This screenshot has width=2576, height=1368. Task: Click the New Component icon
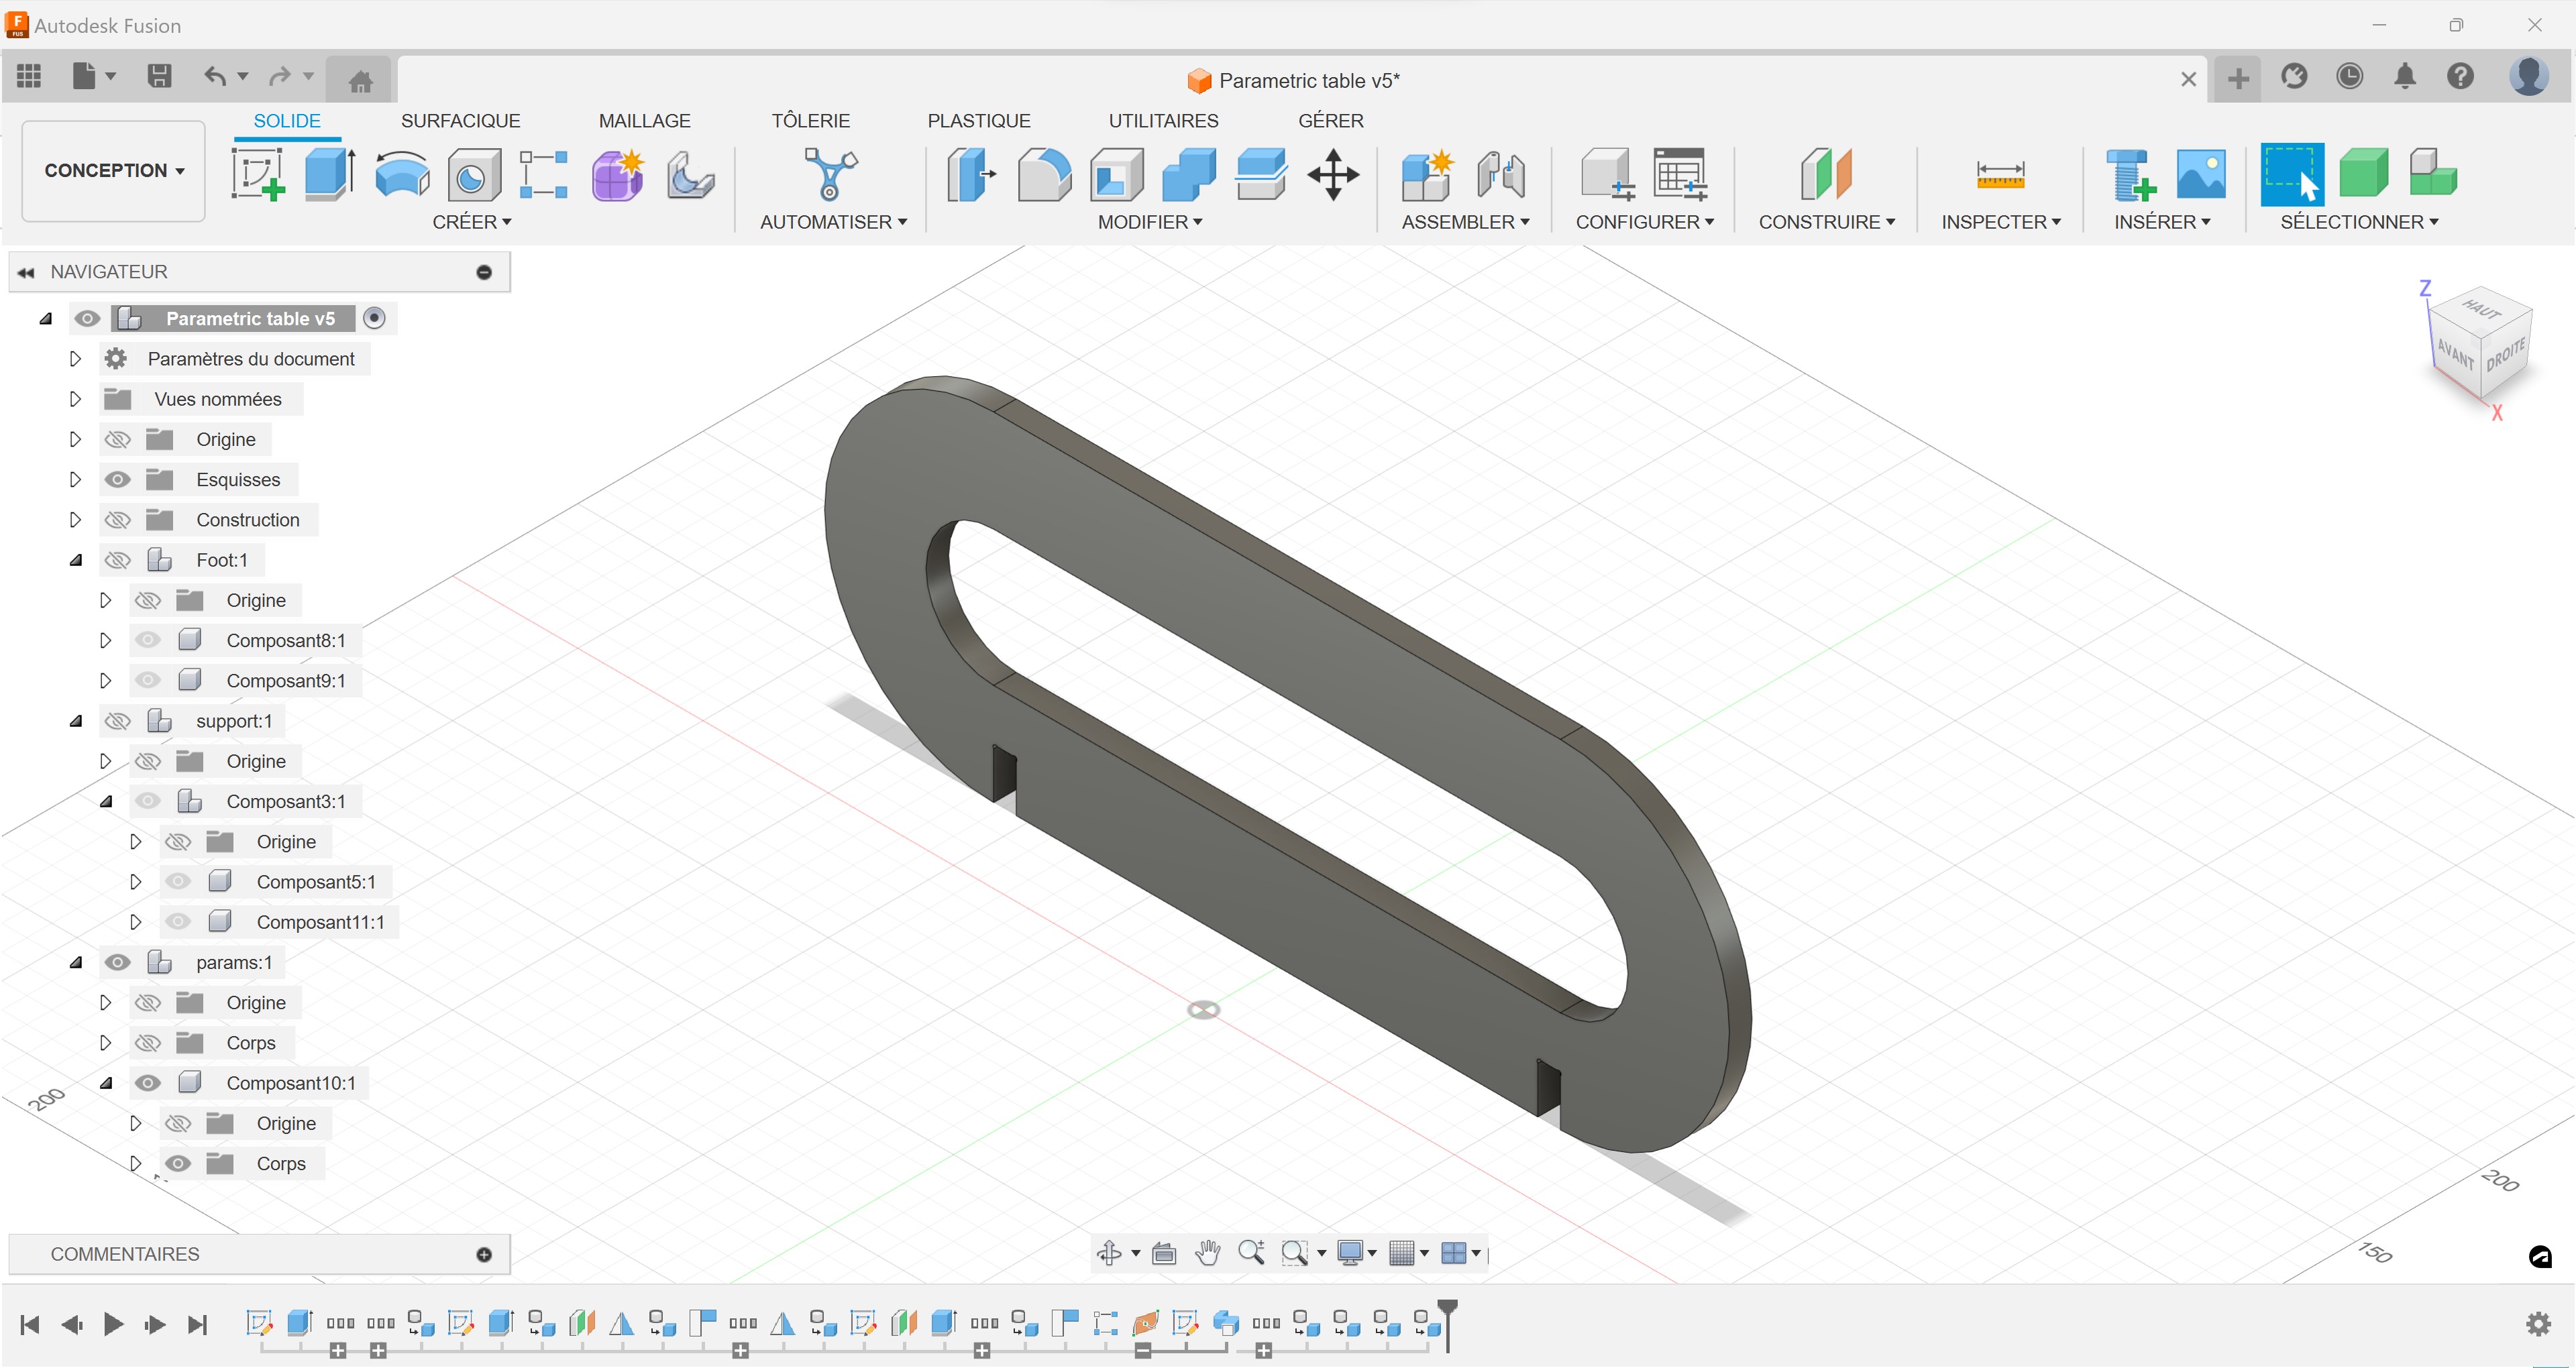pos(1427,175)
